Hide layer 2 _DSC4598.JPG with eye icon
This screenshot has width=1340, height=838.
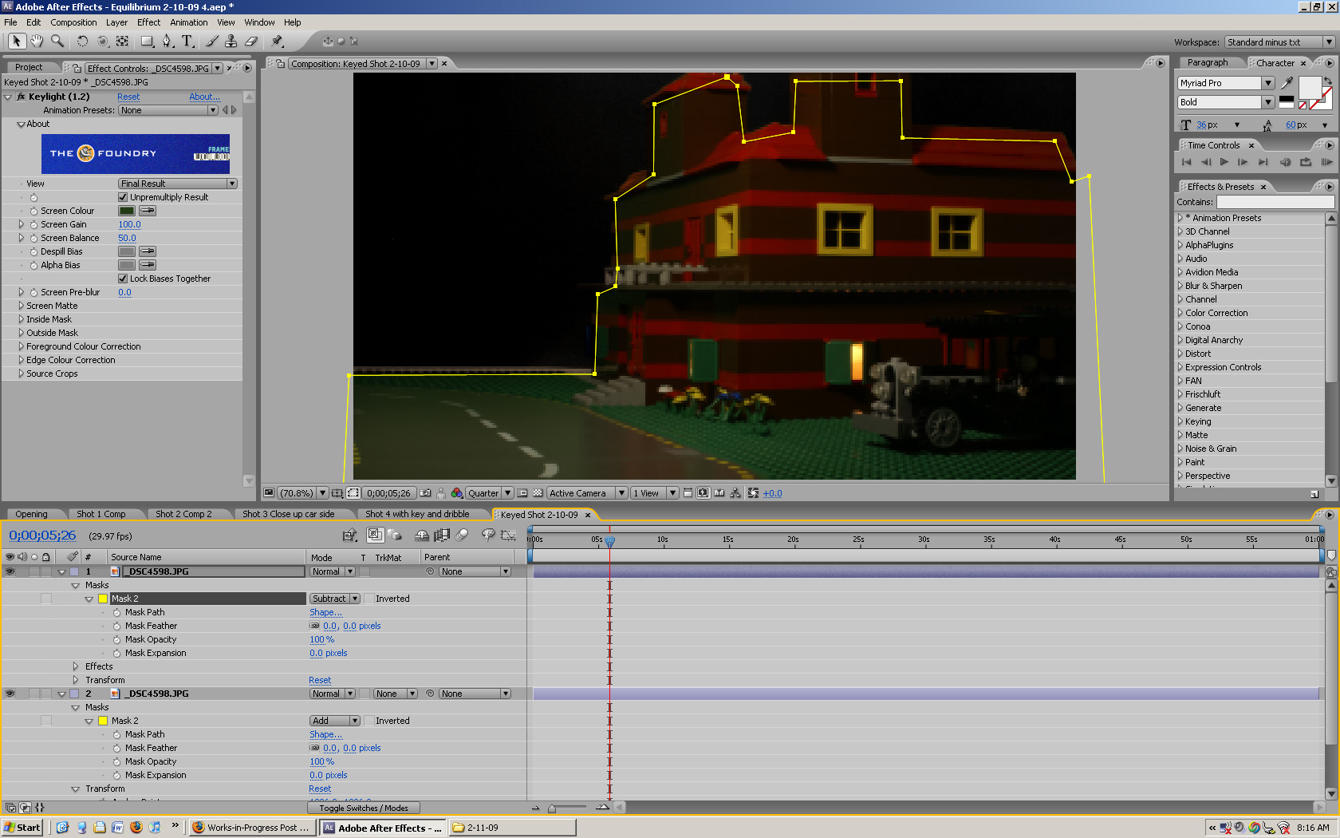(10, 694)
